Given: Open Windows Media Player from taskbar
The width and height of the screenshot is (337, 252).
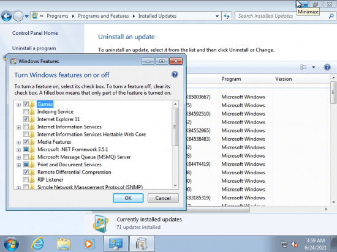Looking at the screenshot, I should pos(89,244).
